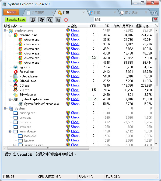
Task: Click the vertical scrollbar thumb
Action: tap(156, 59)
